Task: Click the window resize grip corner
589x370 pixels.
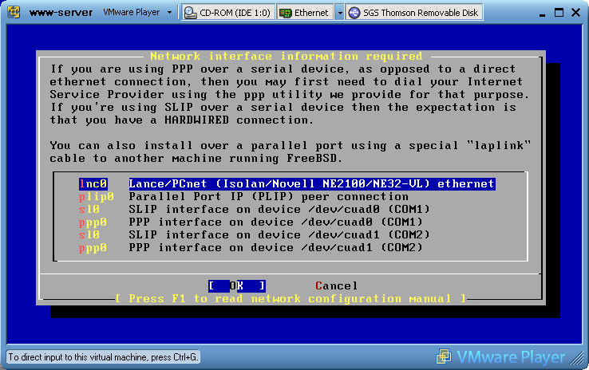Action: [x=576, y=357]
